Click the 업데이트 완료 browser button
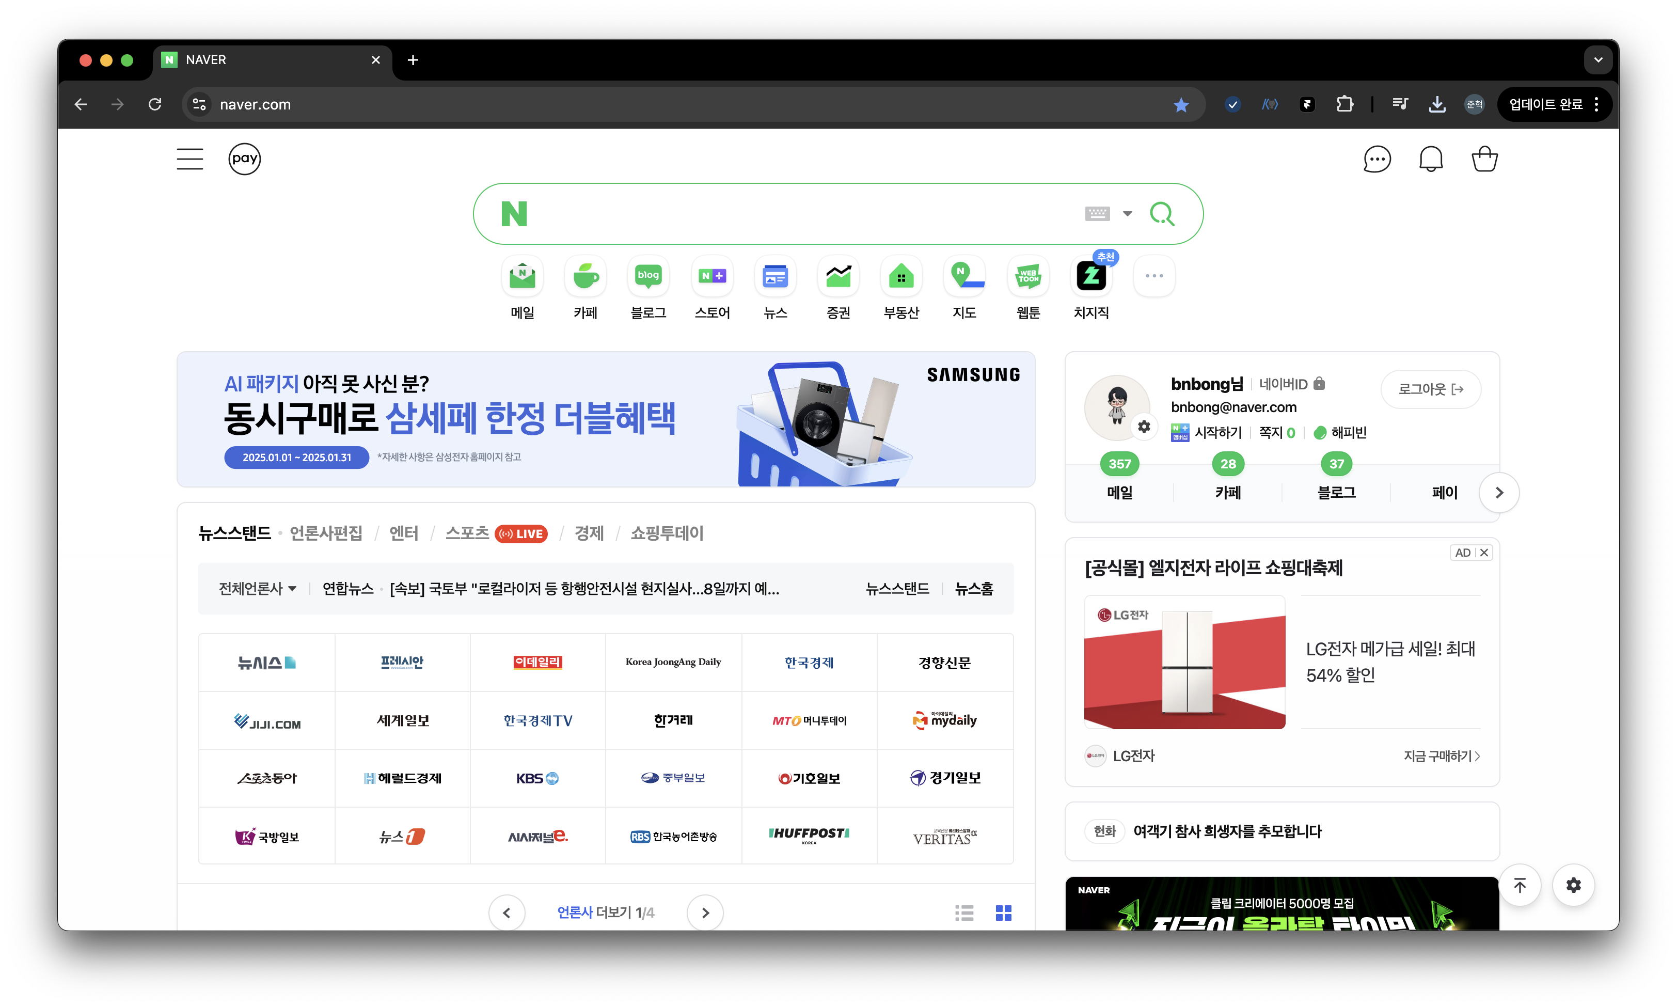Screen dimensions: 1677x1007 [x=1545, y=104]
